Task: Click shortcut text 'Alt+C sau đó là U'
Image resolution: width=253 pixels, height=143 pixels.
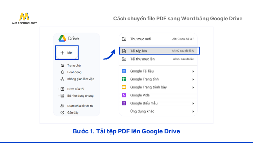Action: pos(183,51)
